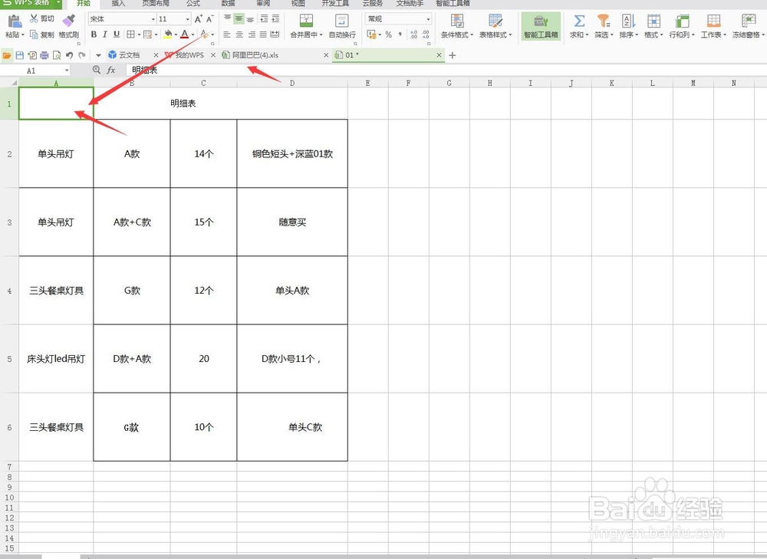Image resolution: width=767 pixels, height=559 pixels.
Task: Switch to the 插入 ribbon tab
Action: pyautogui.click(x=117, y=4)
